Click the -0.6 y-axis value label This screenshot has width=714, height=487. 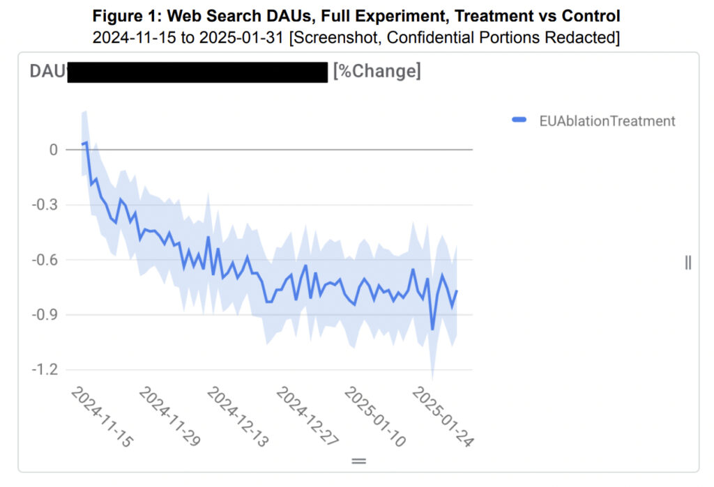[x=45, y=260]
